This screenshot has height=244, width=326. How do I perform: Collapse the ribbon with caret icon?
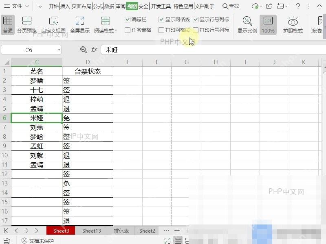pyautogui.click(x=319, y=6)
